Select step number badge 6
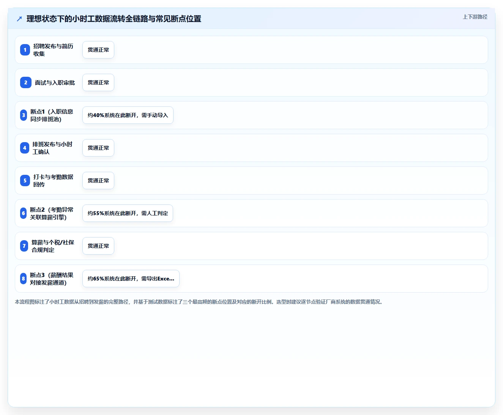Screen dimensions: 503x415 click(23, 213)
